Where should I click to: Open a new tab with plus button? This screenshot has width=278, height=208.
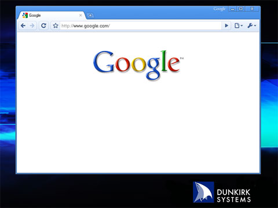pos(90,16)
